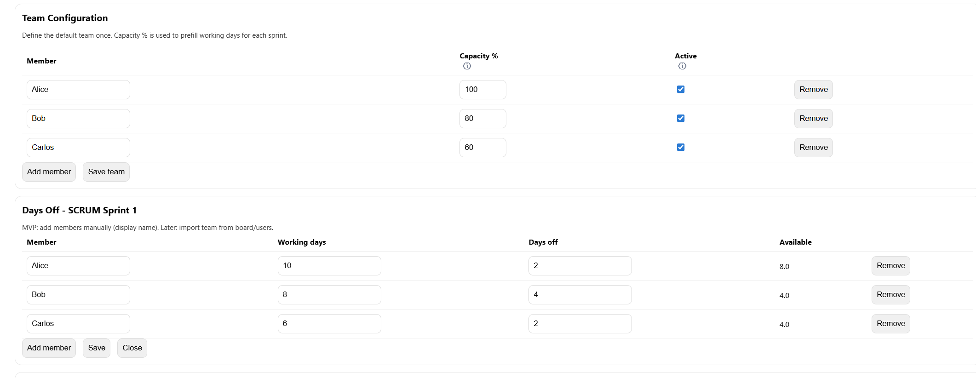Edit Carlos's working days field
This screenshot has width=976, height=378.
click(x=329, y=324)
